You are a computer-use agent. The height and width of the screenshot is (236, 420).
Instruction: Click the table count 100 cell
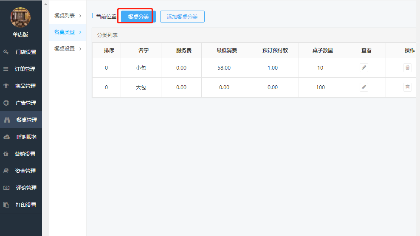point(320,87)
